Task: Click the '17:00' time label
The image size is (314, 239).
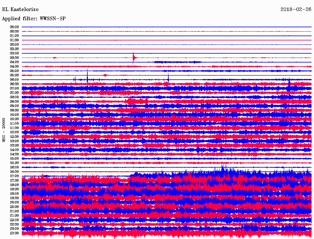Action: pyautogui.click(x=14, y=176)
